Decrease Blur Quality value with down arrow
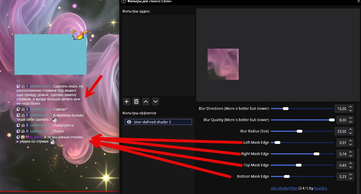 pos(351,122)
